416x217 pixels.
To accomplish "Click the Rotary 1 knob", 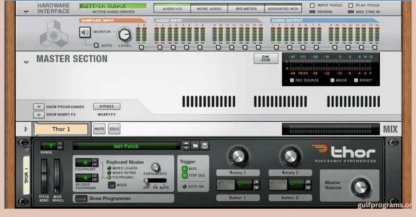I will pos(238,156).
